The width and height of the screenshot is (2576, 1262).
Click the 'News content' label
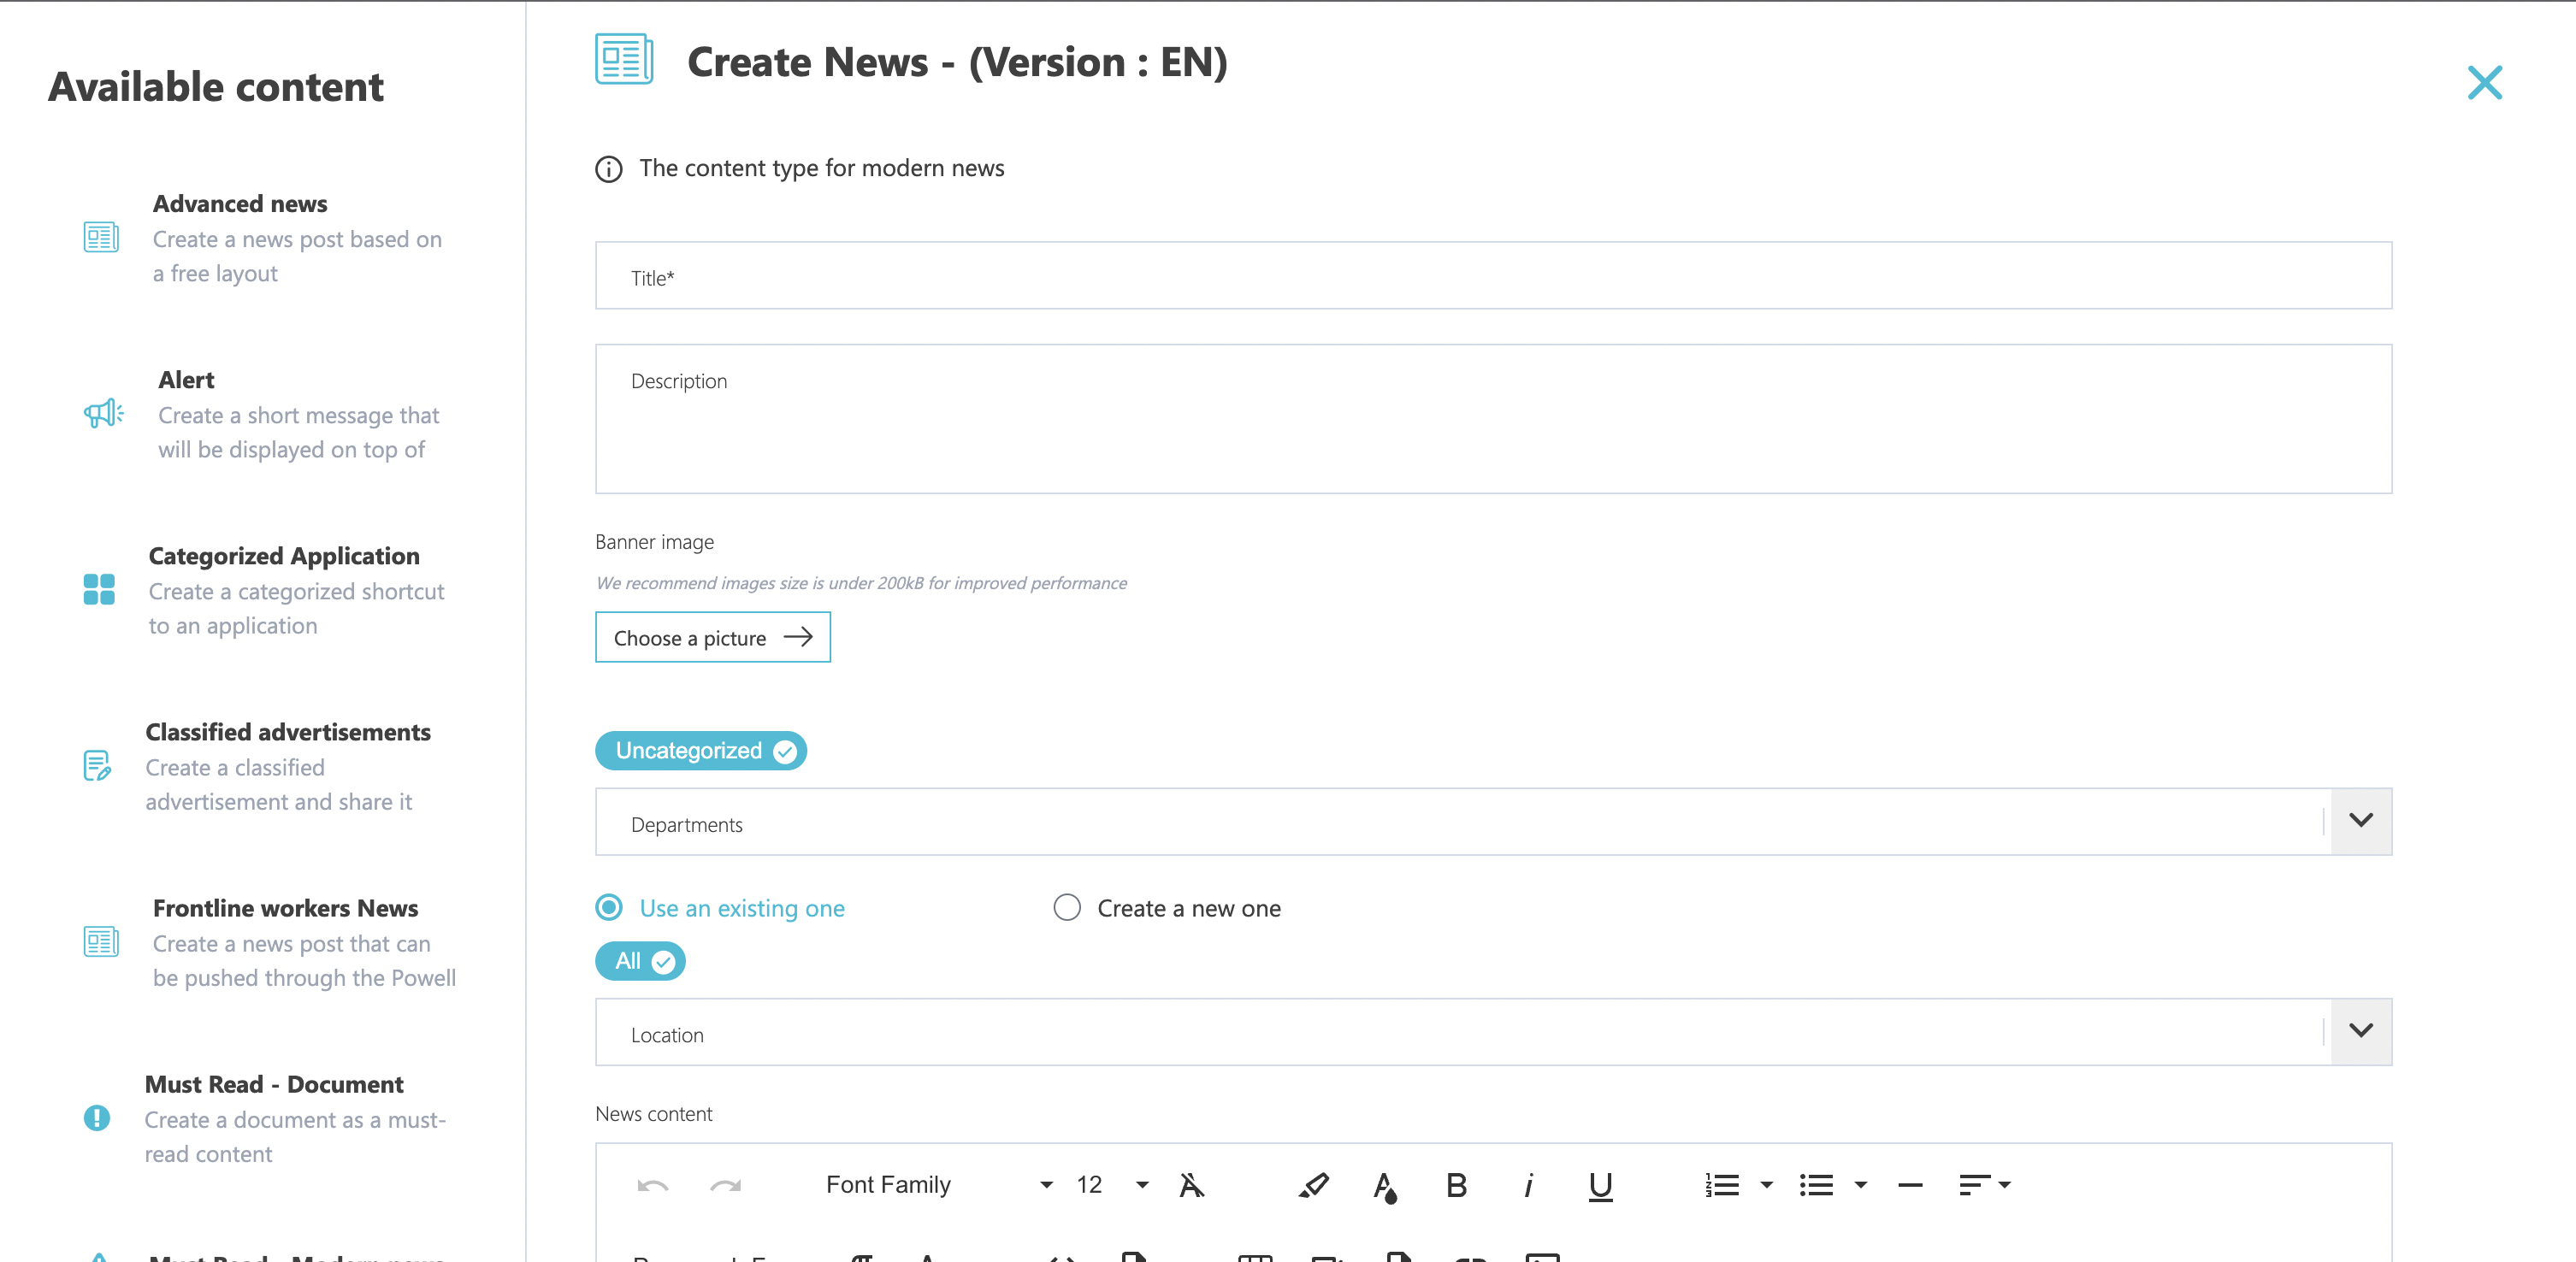[653, 1114]
